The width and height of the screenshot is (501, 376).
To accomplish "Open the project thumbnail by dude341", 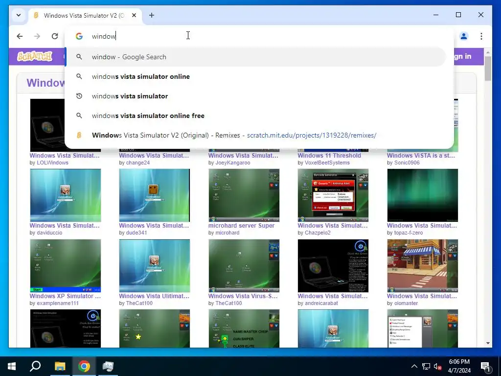I will point(154,195).
